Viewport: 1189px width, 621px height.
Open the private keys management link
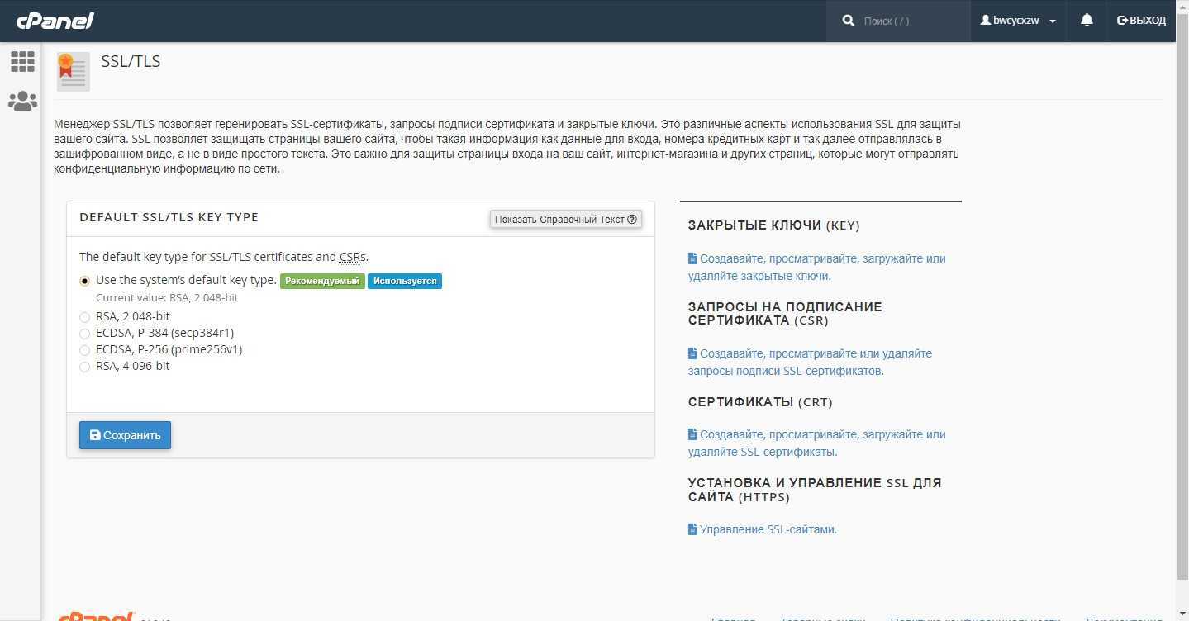pos(816,267)
